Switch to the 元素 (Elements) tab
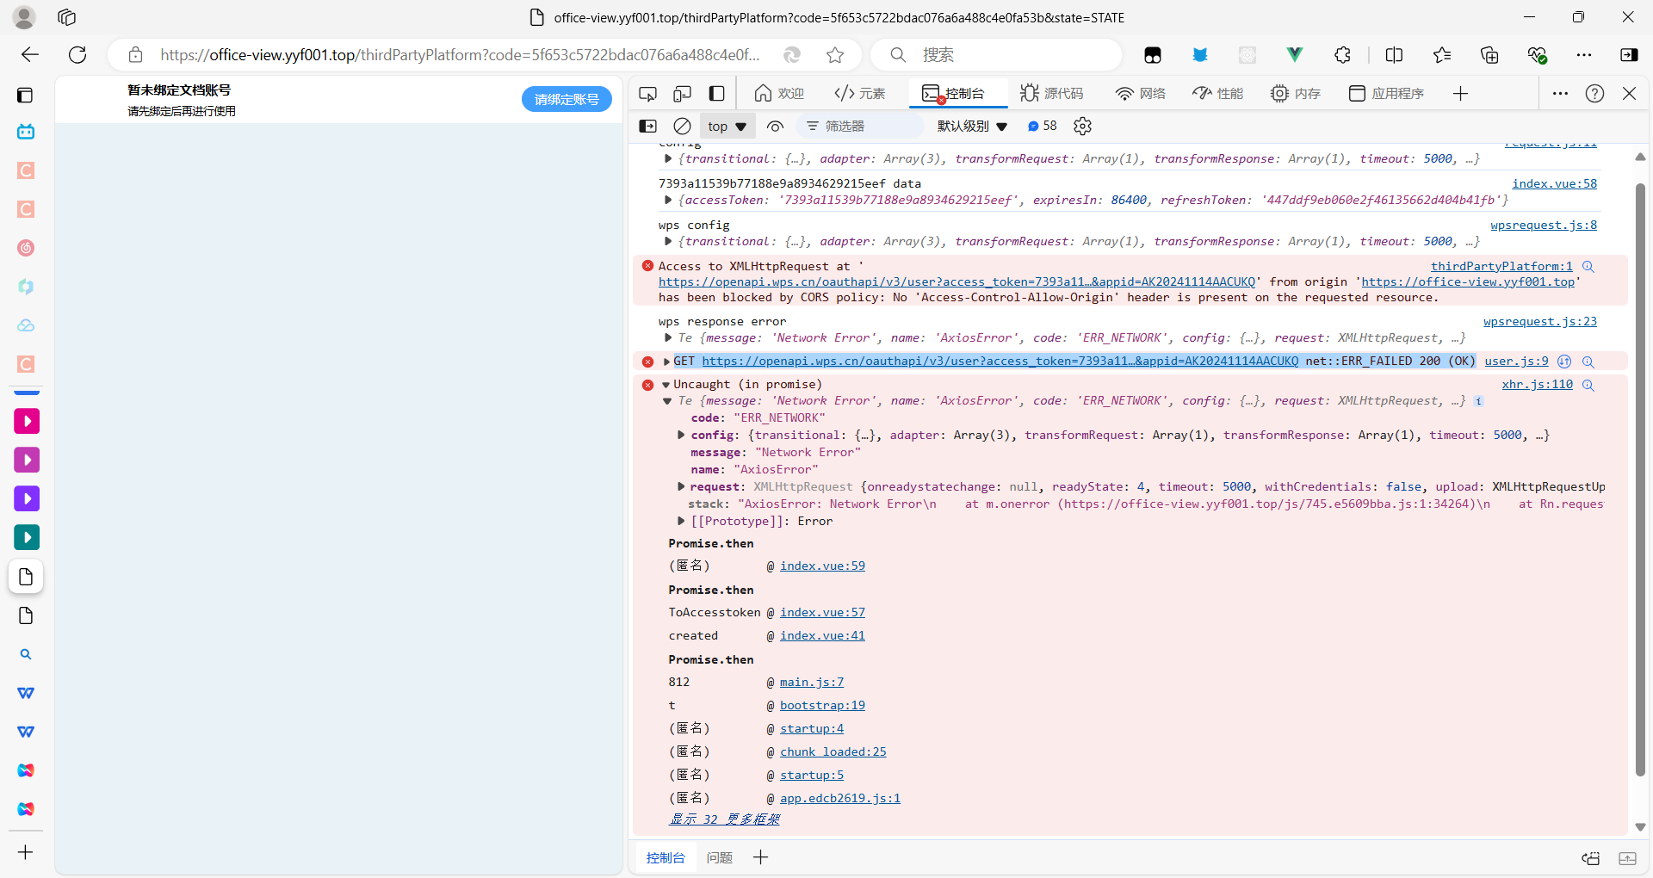The width and height of the screenshot is (1653, 878). pyautogui.click(x=860, y=94)
